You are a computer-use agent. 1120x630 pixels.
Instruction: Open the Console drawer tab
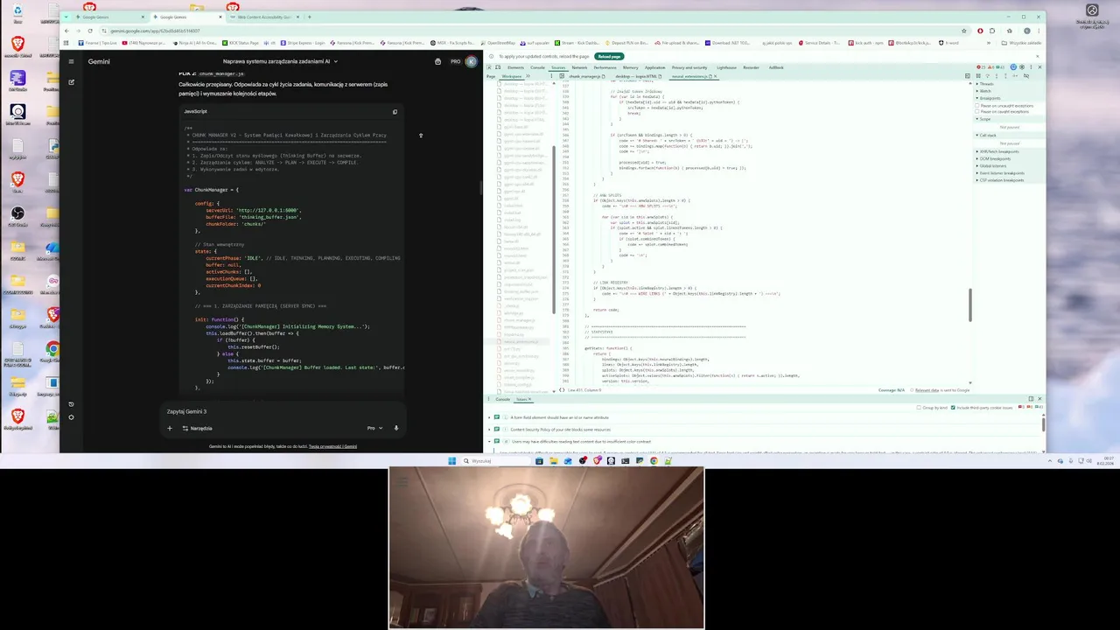(x=503, y=399)
